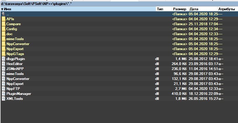
Task: Select the NppFTP file name
Action: pyautogui.click(x=13, y=89)
